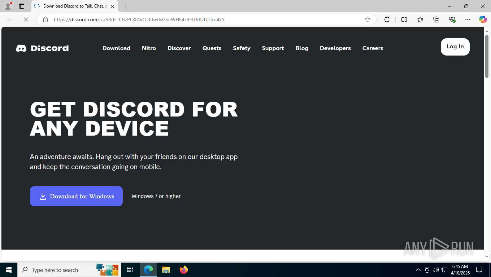Close the Download Discord browser tab
This screenshot has width=491, height=277.
pos(112,6)
